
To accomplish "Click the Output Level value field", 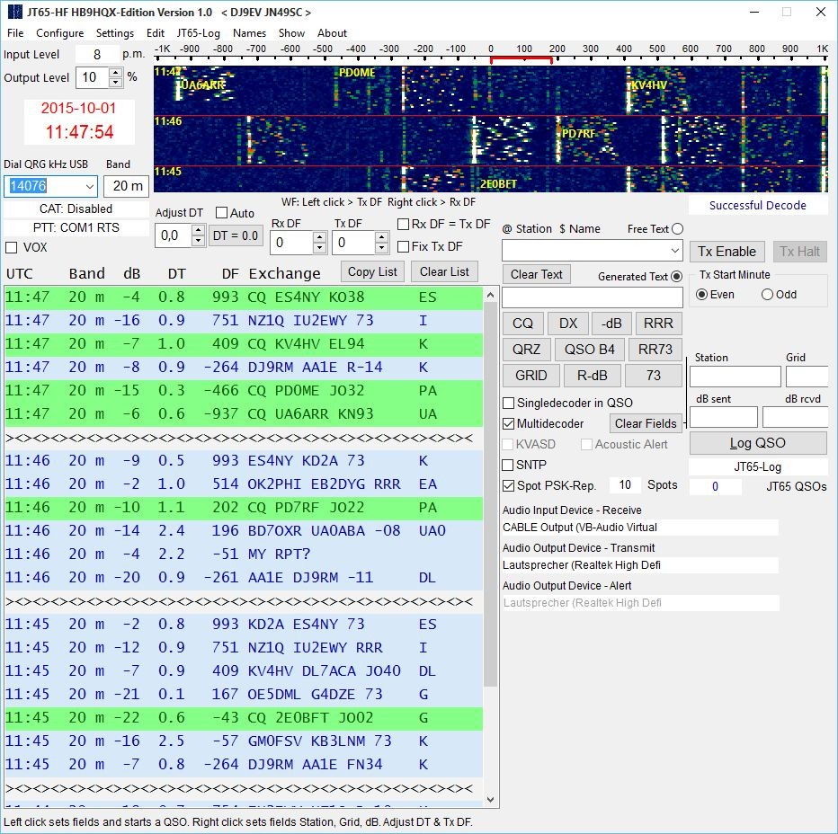I will point(93,77).
